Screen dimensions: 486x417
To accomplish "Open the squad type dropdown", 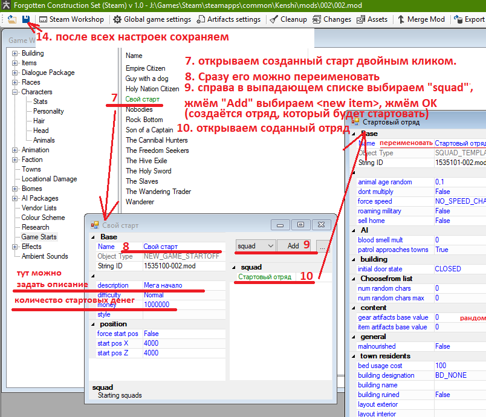I will (256, 246).
